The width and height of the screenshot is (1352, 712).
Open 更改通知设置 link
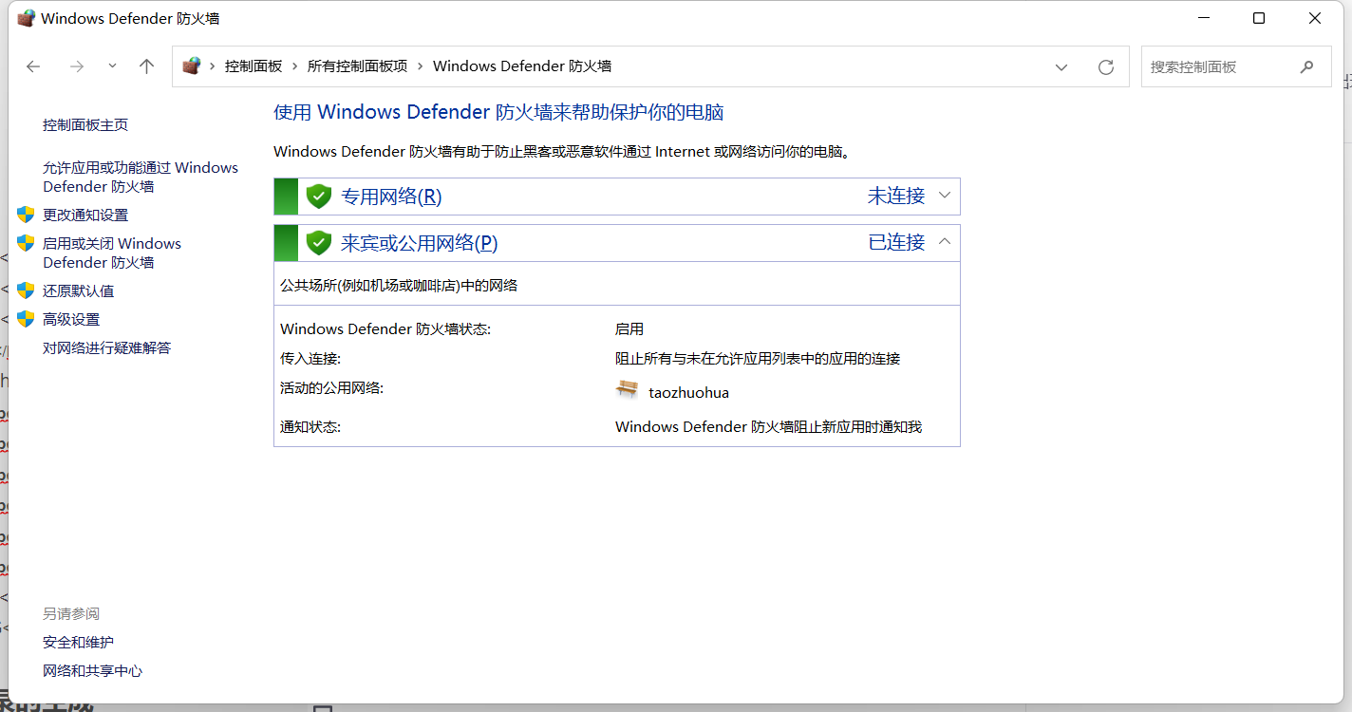pos(85,215)
